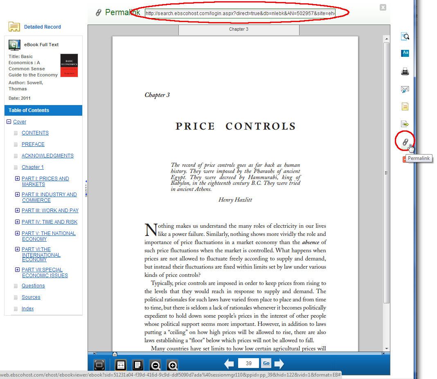Image resolution: width=437 pixels, height=379 pixels.
Task: Click the vertical scrollbar down arrow
Action: (387, 349)
